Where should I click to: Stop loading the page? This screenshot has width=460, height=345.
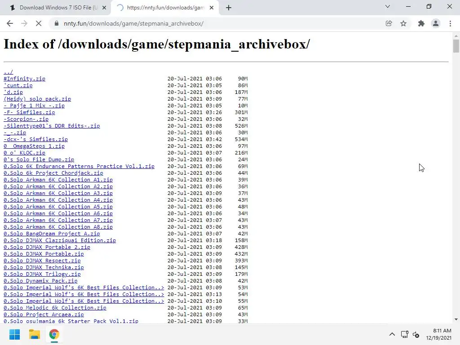39,23
